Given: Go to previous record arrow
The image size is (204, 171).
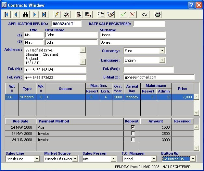Looking at the screenshot, I should point(16,14).
